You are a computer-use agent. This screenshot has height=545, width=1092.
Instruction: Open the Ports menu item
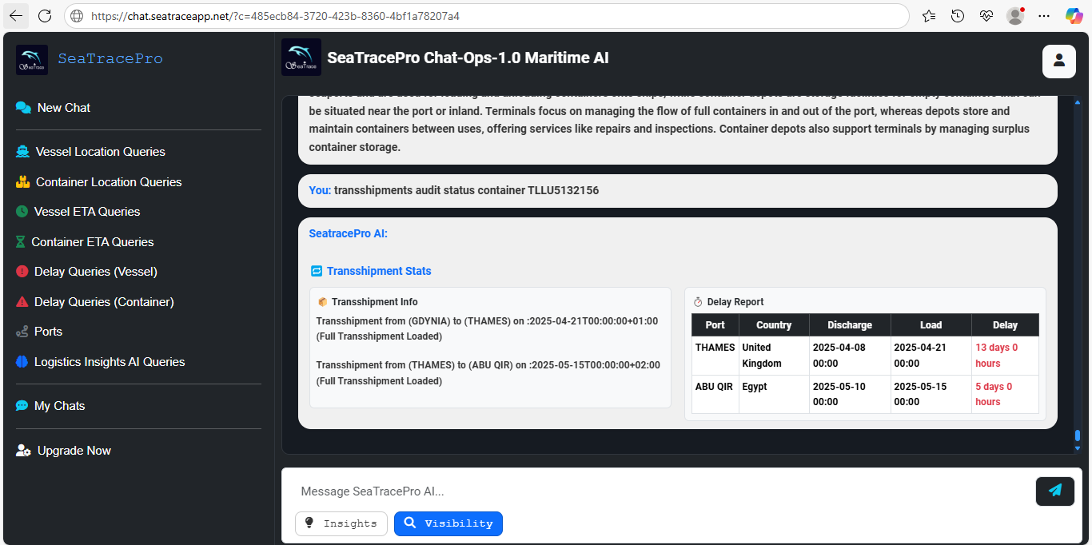tap(48, 332)
